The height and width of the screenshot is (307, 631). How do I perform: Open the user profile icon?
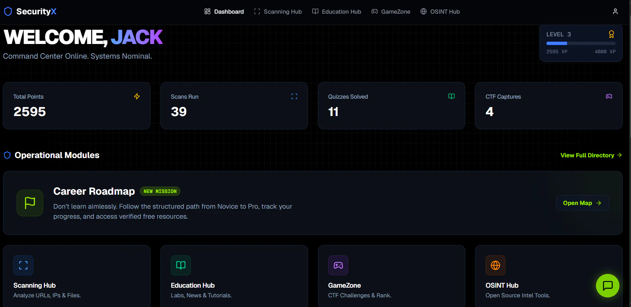click(x=615, y=11)
